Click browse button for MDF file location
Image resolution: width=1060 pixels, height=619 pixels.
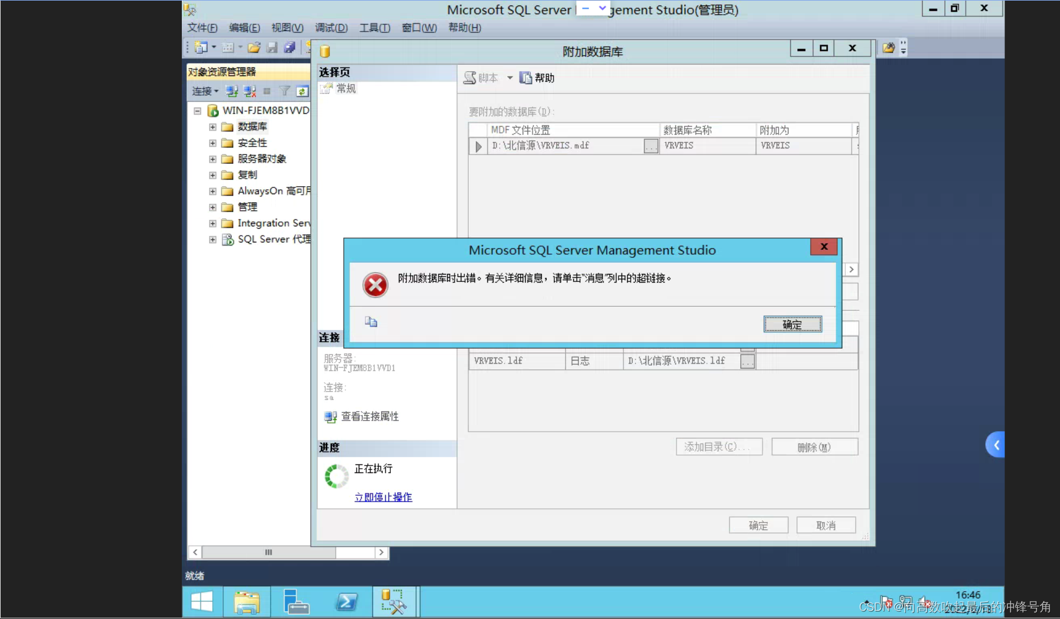click(x=651, y=146)
